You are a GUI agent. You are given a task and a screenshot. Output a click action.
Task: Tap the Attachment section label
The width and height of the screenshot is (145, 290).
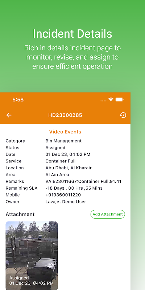[20, 214]
